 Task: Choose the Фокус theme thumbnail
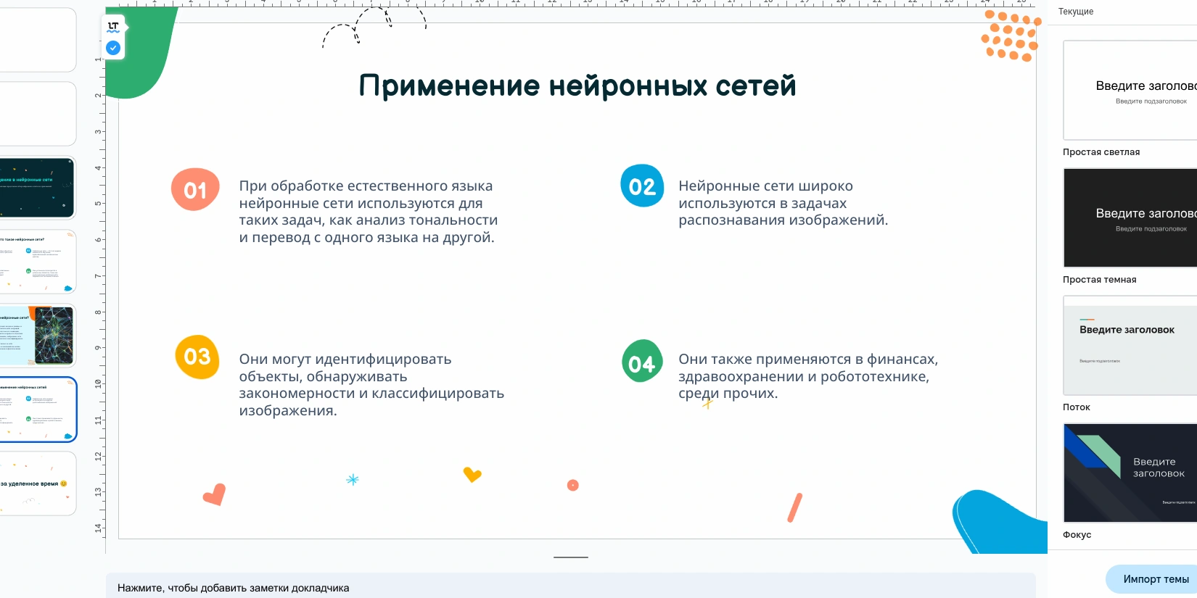click(1130, 473)
